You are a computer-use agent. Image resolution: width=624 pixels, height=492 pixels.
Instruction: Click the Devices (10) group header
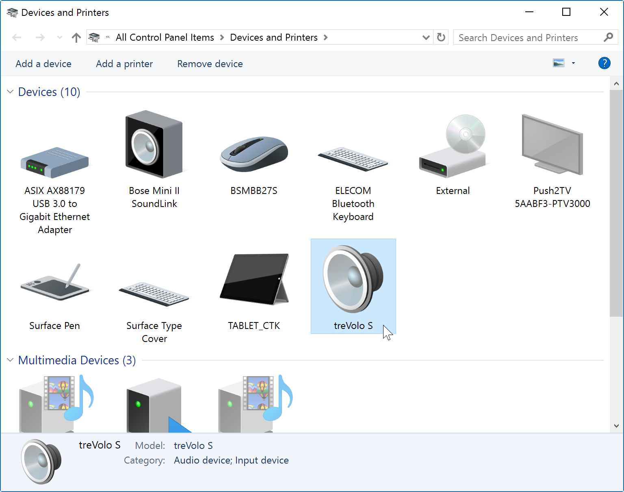(49, 92)
